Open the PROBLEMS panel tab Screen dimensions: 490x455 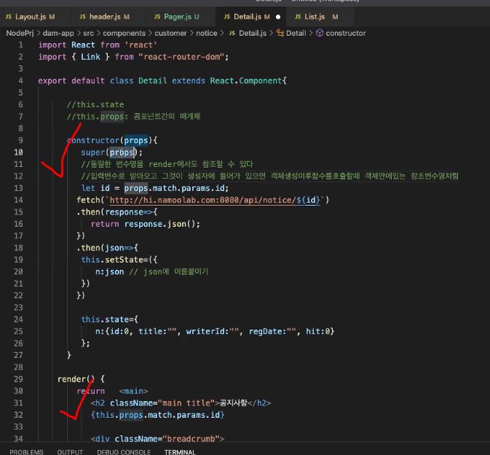26,452
